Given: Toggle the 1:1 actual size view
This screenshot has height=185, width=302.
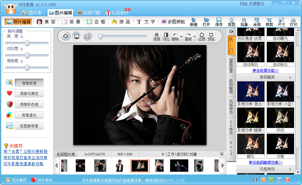Looking at the screenshot, I should (87, 36).
